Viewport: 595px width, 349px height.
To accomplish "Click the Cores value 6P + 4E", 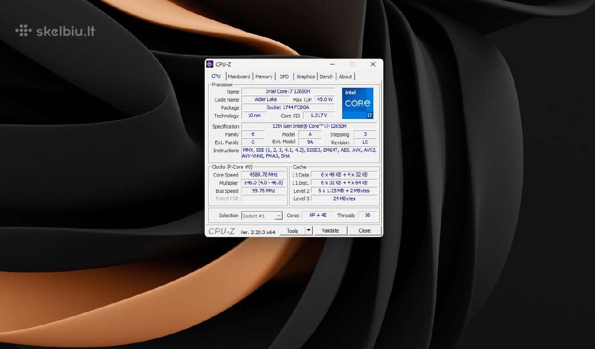I will pos(317,216).
